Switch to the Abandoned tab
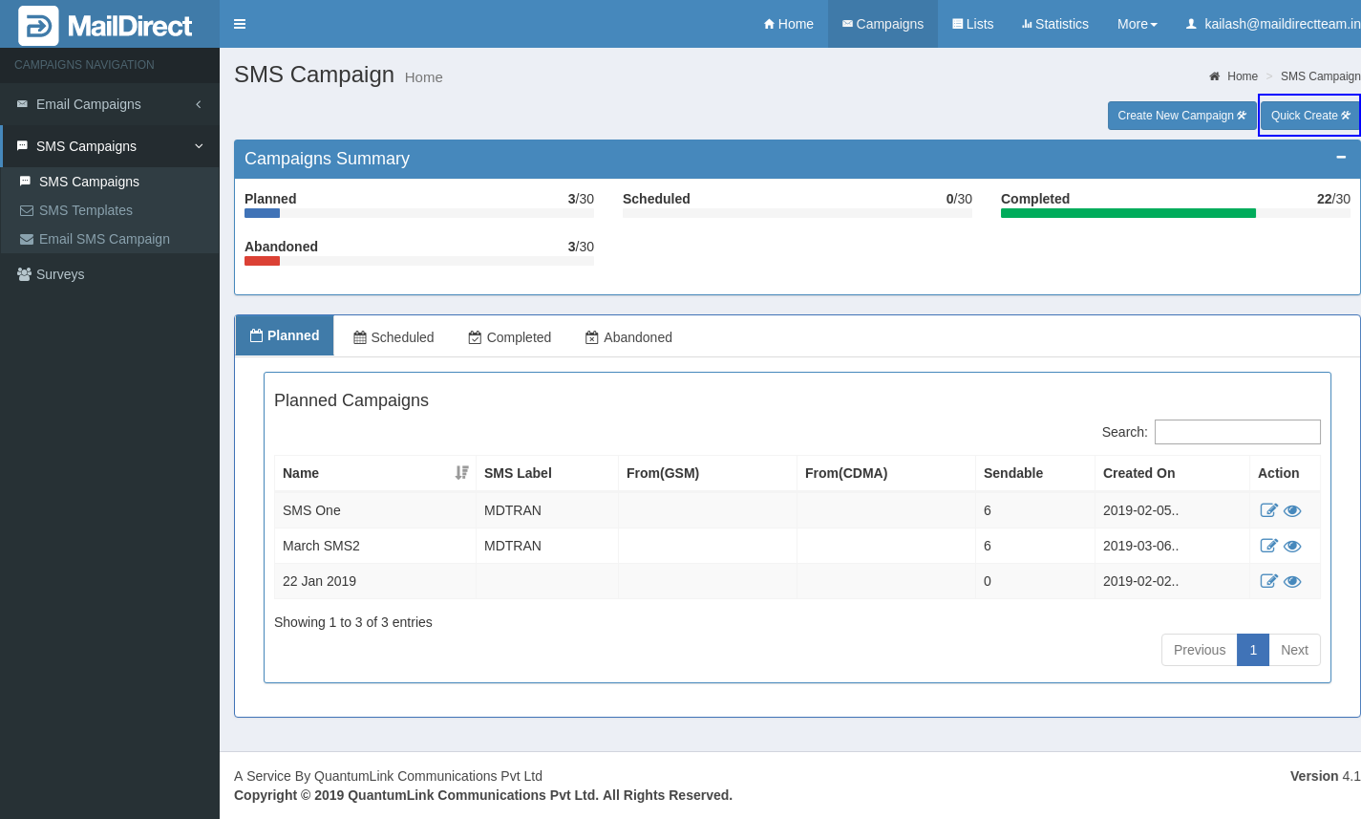The image size is (1361, 819). coord(628,337)
